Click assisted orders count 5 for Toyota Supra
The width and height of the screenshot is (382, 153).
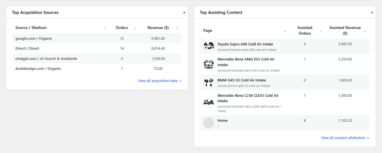pyautogui.click(x=305, y=44)
